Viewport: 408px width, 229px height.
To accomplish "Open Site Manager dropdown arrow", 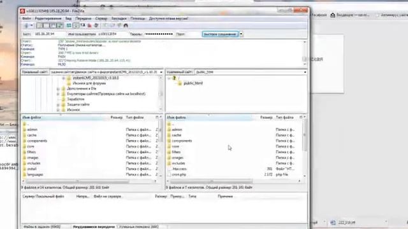I will coord(31,25).
